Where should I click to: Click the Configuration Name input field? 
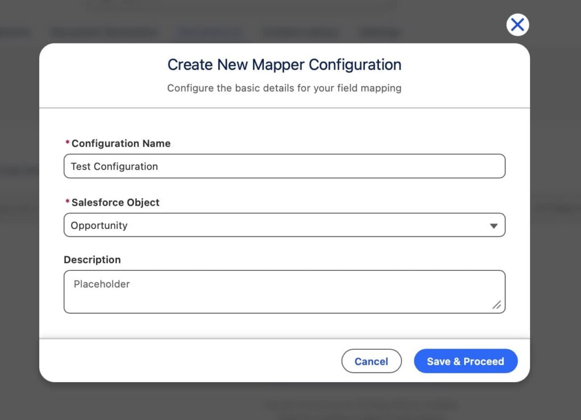tap(284, 166)
